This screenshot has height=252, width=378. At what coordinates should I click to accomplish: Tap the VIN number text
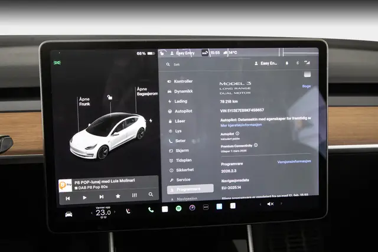coord(242,110)
